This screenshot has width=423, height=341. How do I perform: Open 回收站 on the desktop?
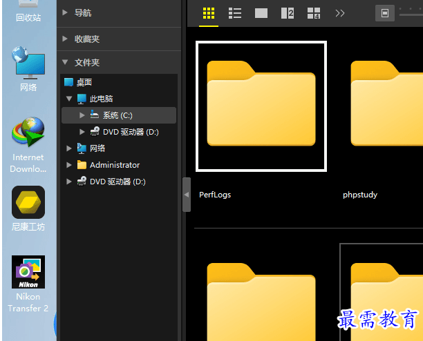coord(28,11)
